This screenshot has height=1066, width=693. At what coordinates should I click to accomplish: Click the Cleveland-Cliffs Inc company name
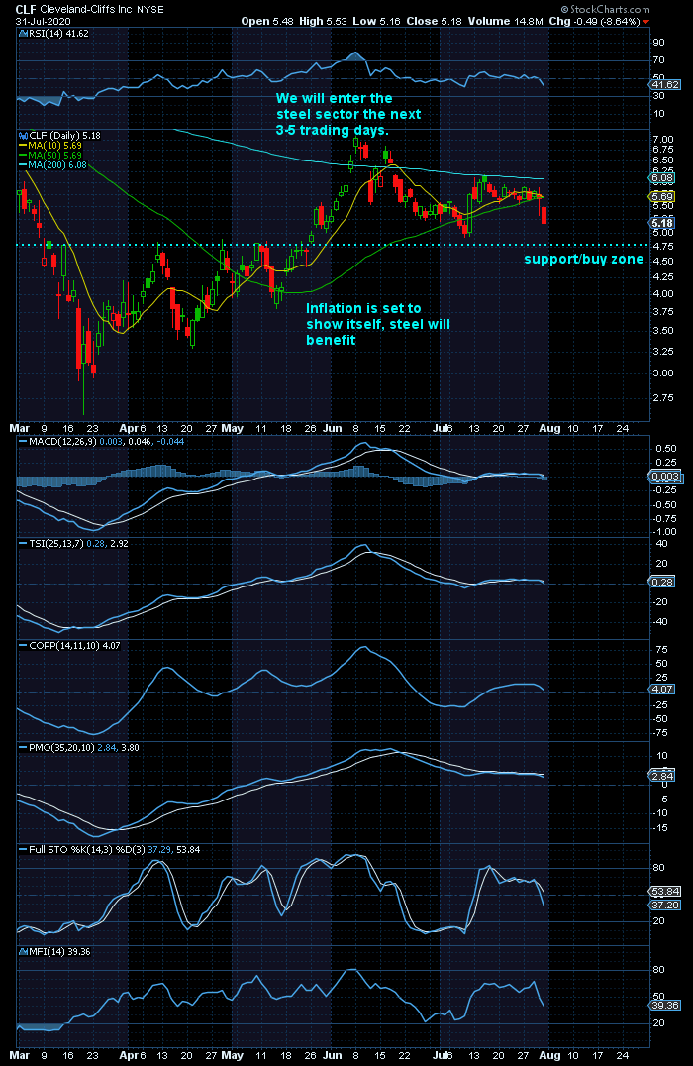(85, 10)
